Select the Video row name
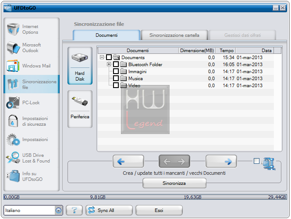 pyautogui.click(x=134, y=85)
